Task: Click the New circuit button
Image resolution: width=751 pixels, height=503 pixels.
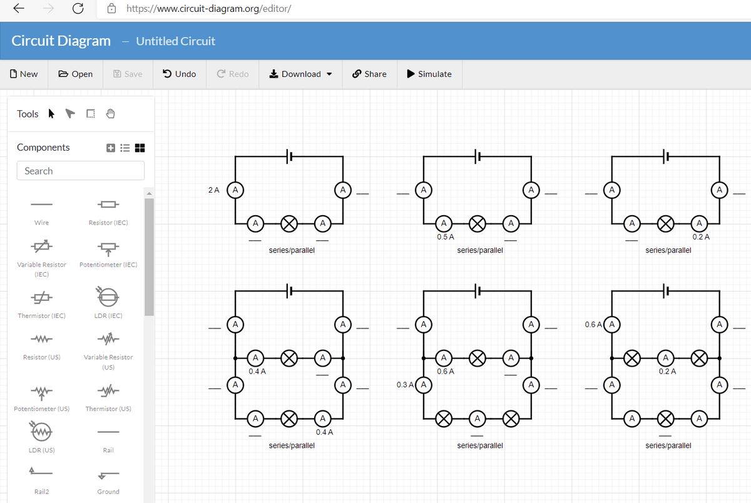Action: click(24, 74)
